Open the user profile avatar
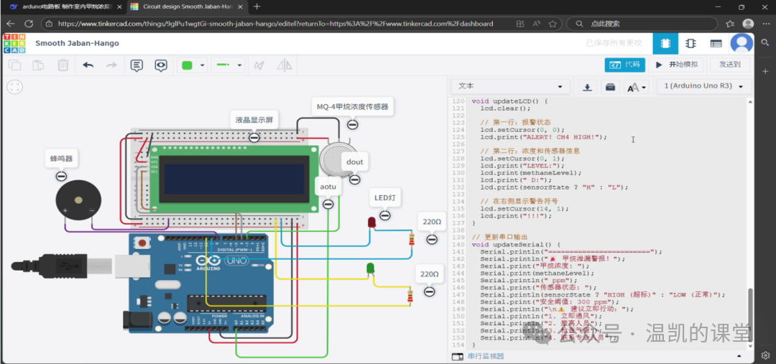Image resolution: width=776 pixels, height=364 pixels. click(742, 44)
